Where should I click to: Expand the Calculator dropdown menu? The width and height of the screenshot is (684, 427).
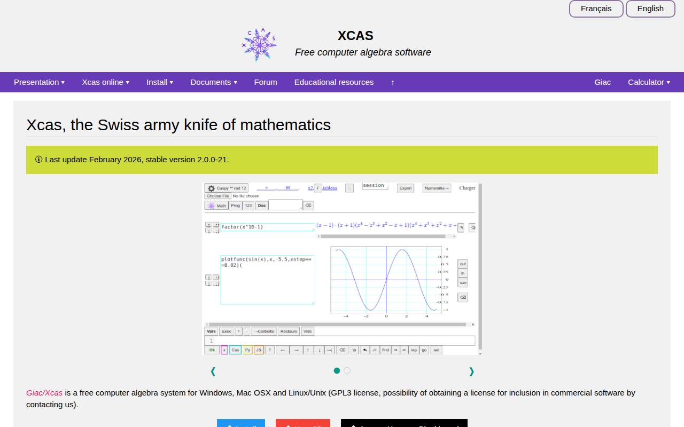click(649, 82)
